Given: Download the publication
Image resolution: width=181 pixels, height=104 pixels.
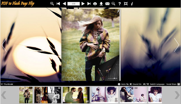Looking at the screenshot, I should coord(101,4).
